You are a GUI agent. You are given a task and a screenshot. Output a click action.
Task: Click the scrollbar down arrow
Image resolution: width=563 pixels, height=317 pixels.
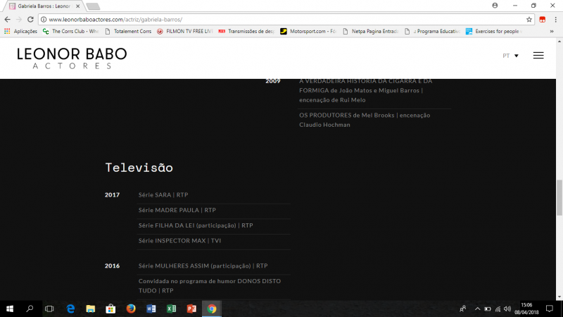559,297
